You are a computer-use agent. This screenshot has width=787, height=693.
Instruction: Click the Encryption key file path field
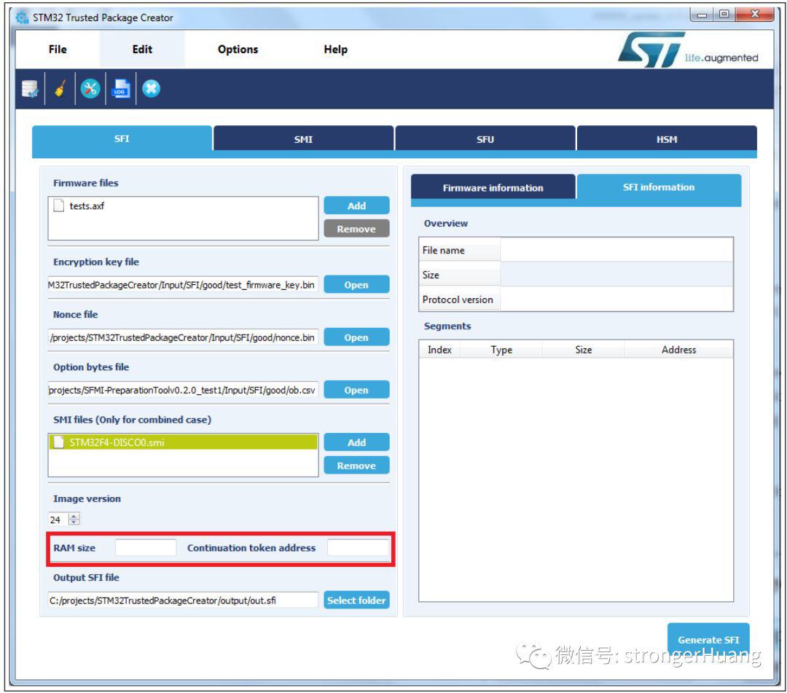coord(183,284)
